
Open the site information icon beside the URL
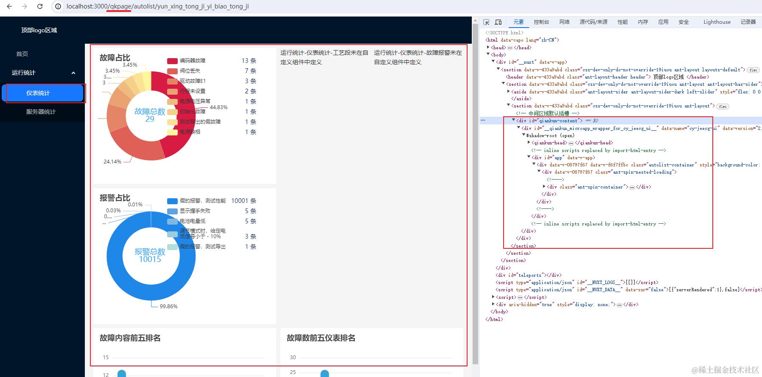click(58, 6)
